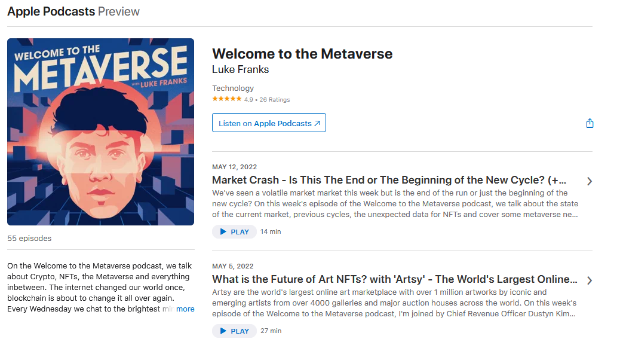This screenshot has width=620, height=348.
Task: Select the Technology category label
Action: (233, 88)
